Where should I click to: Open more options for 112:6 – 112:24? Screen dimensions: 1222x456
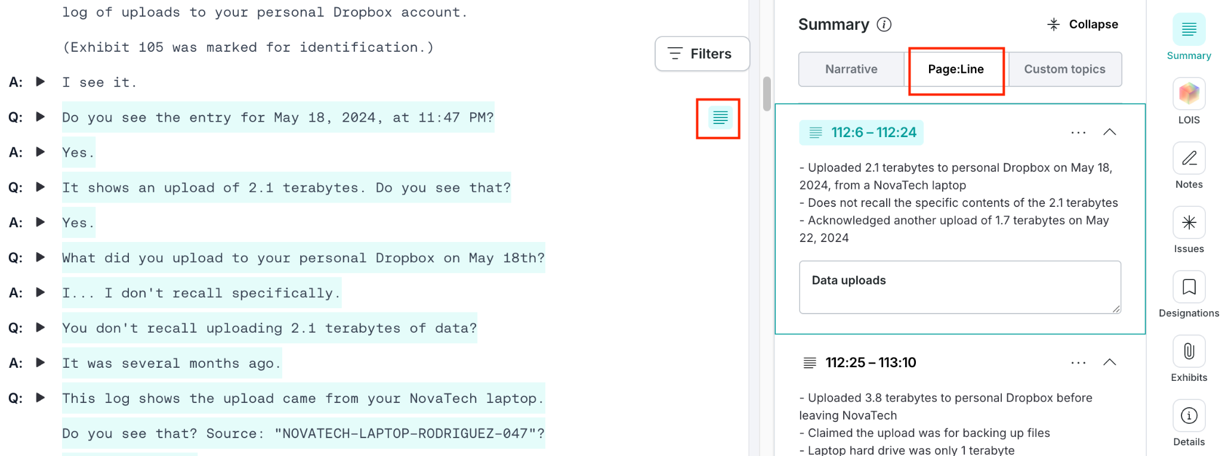[1078, 132]
